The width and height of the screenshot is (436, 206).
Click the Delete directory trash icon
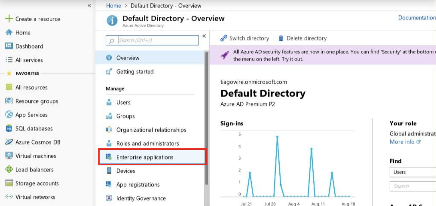tap(281, 38)
